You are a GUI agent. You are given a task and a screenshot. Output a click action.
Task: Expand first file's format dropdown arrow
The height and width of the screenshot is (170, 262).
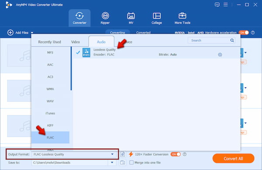point(245,52)
